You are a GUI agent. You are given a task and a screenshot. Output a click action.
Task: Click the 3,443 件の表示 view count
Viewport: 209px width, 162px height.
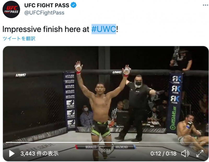pos(39,153)
